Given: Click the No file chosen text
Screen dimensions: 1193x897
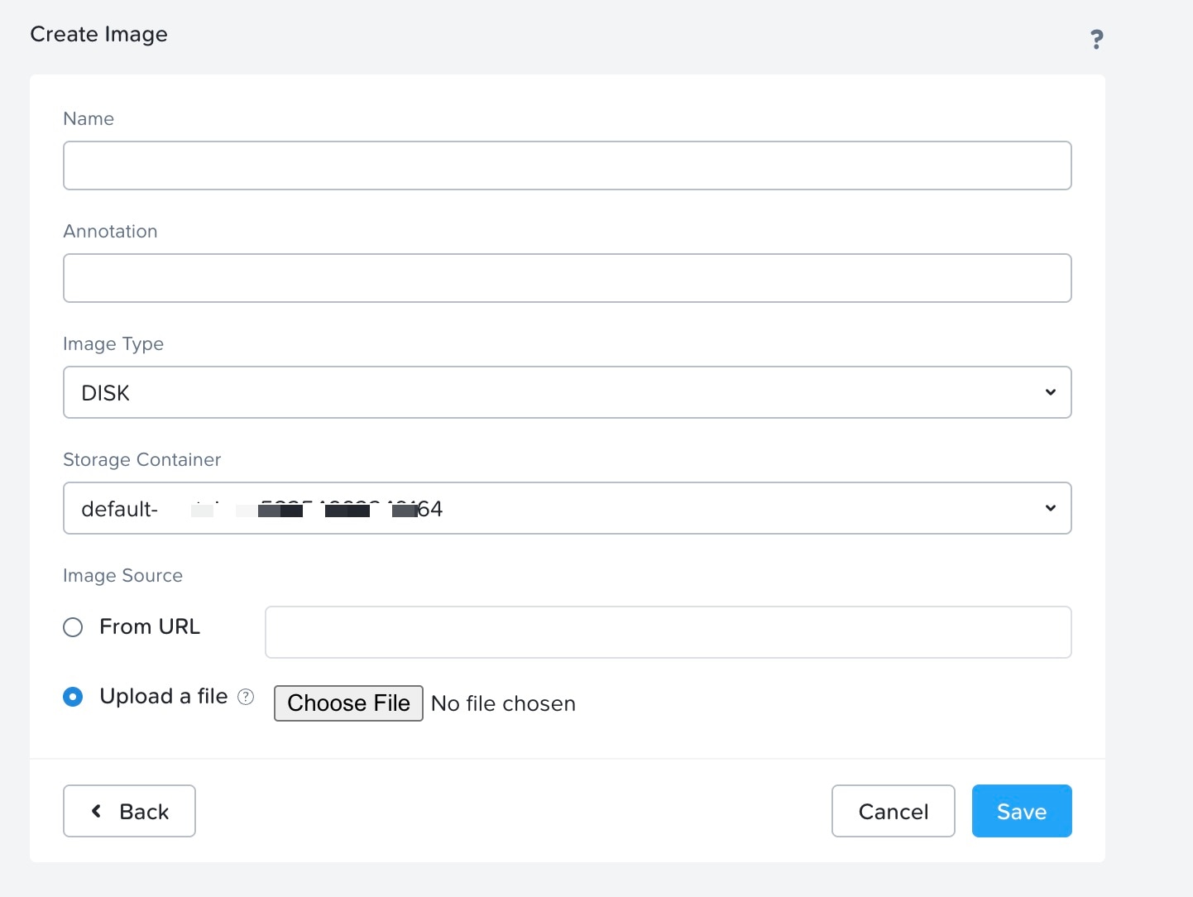Looking at the screenshot, I should 503,703.
